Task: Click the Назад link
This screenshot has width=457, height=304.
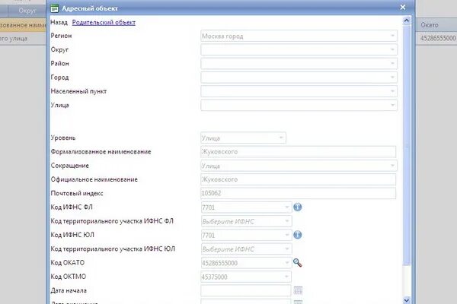Action: pos(59,22)
